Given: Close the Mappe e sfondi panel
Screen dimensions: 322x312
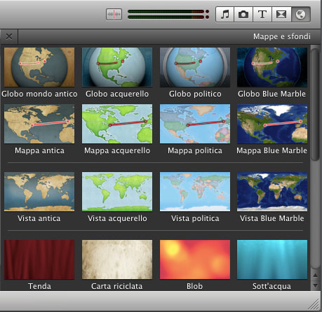Looking at the screenshot, I should tap(9, 36).
